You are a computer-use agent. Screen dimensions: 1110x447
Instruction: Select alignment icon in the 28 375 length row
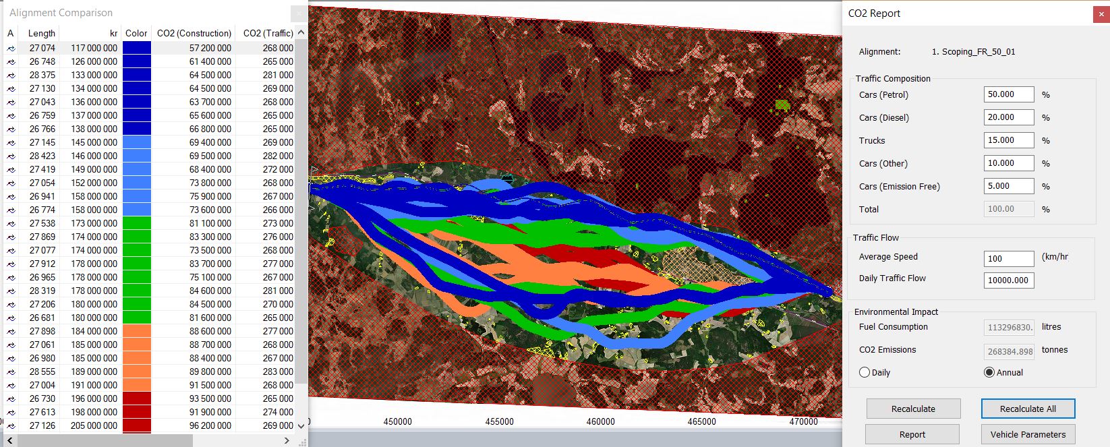11,76
